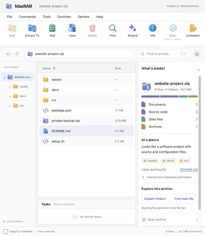This screenshot has width=205, height=236.
Task: Collapse the website-pro... tree root
Action: 4,78
